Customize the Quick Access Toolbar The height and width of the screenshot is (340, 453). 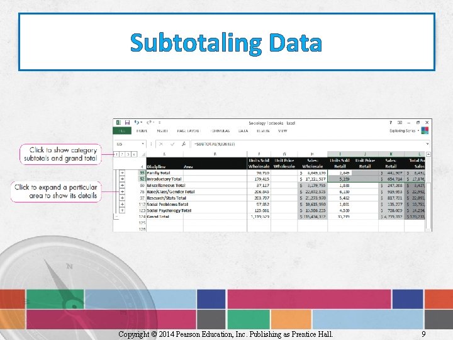[159, 123]
